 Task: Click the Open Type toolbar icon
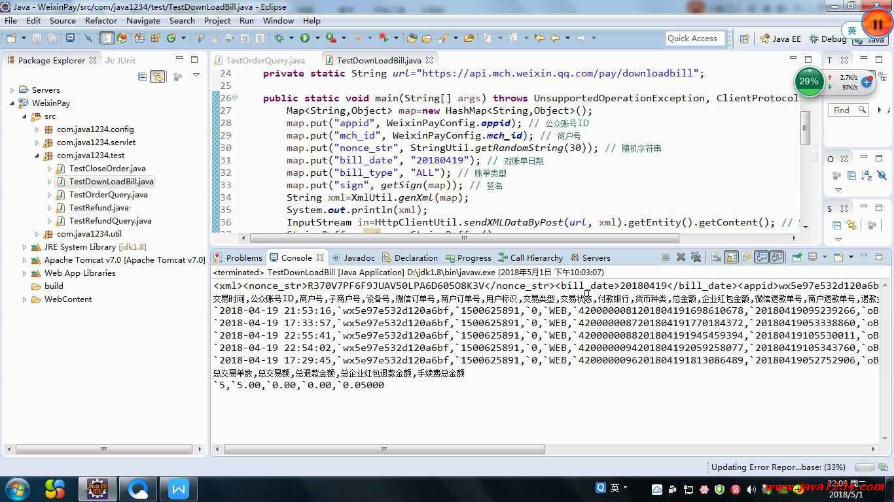(x=411, y=38)
